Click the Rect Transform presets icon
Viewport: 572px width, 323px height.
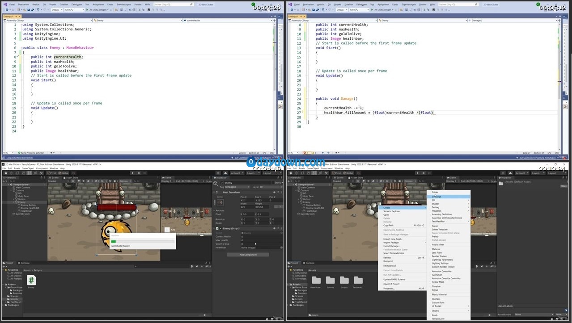[278, 192]
